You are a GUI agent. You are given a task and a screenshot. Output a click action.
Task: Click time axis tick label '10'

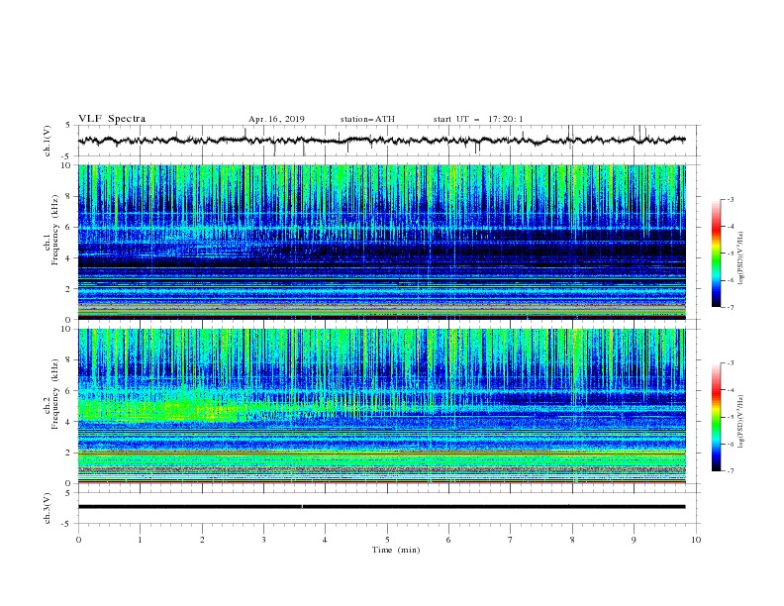696,540
